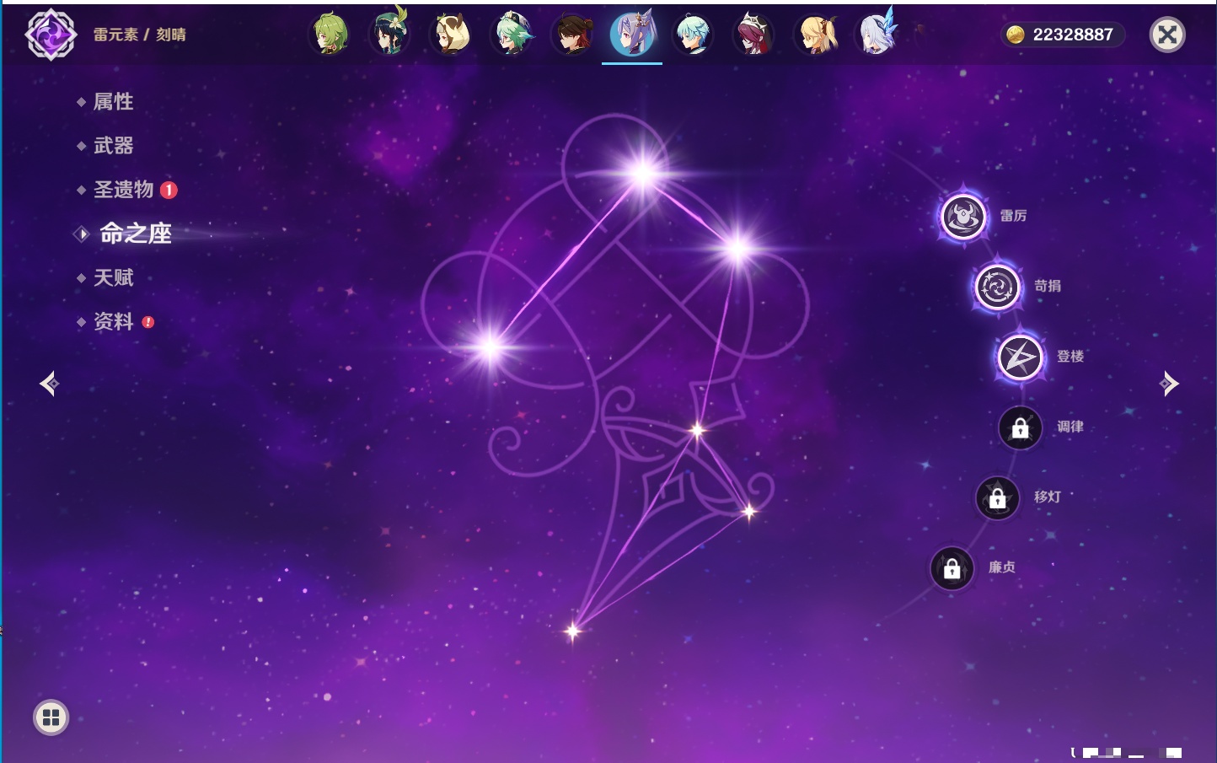Switch to Venti's portrait with the flowered hat

click(390, 33)
